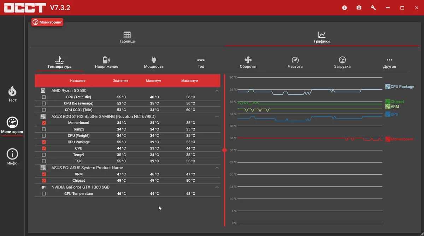Click the ASUS ROG STRIX motherboard icon
The image size is (424, 236).
tap(43, 116)
